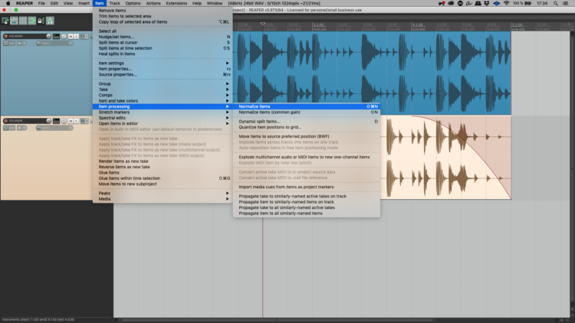Screen dimensions: 575x323
Task: Click Glue items menu entry
Action: point(161,172)
